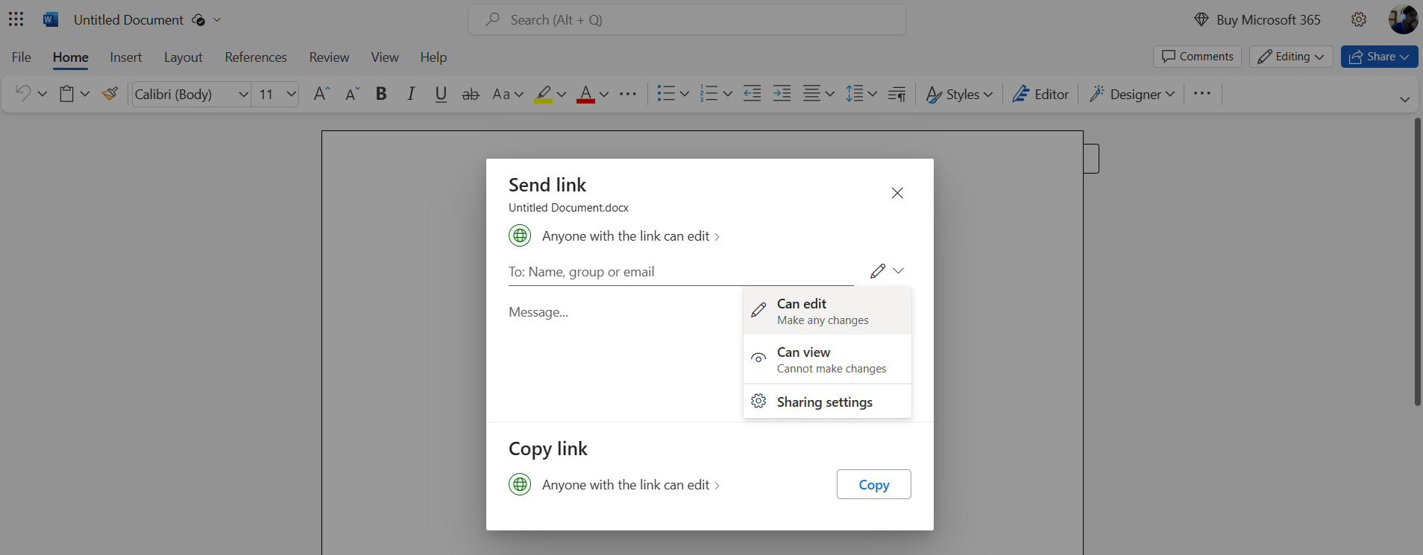This screenshot has height=555, width=1423.
Task: Open the Comments pane button
Action: tap(1197, 57)
